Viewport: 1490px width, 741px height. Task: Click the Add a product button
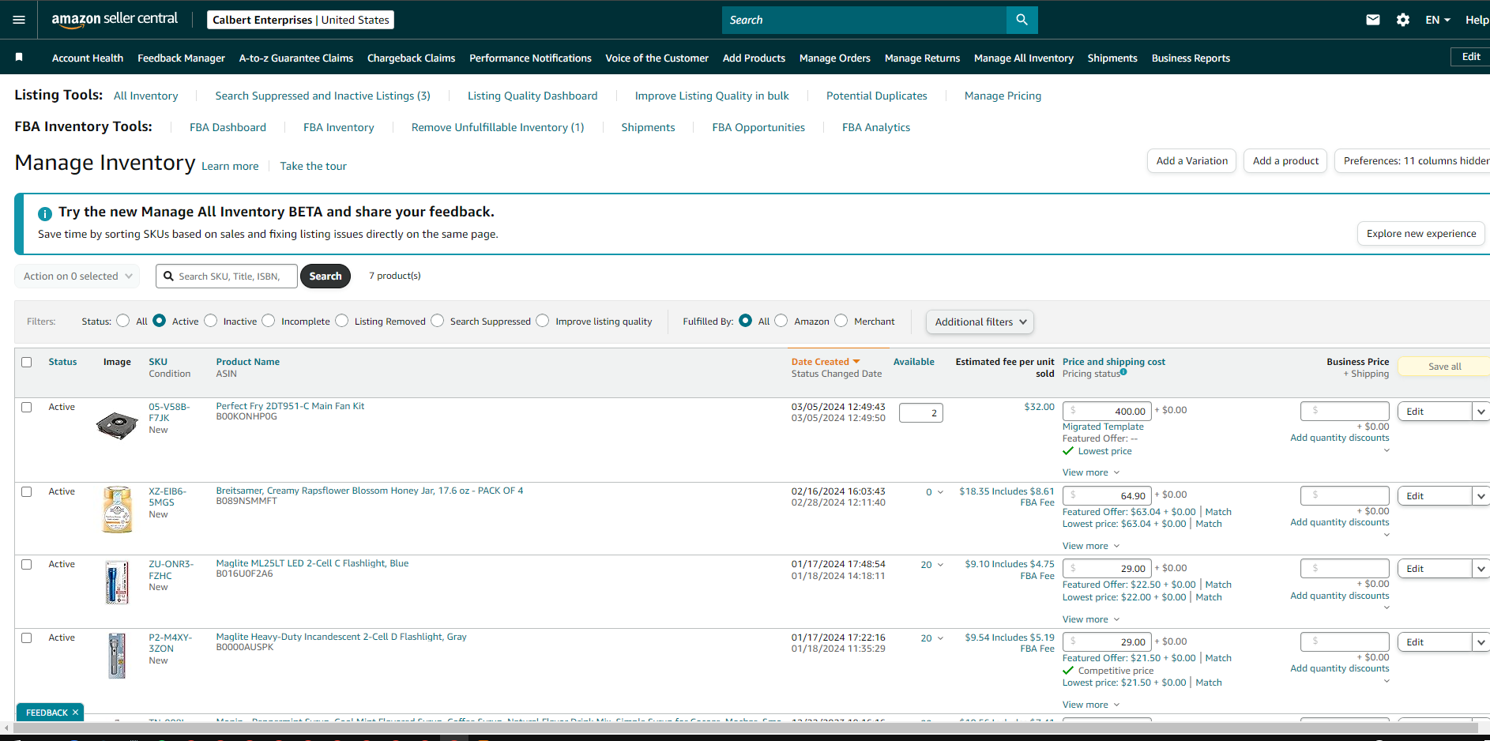(1285, 160)
